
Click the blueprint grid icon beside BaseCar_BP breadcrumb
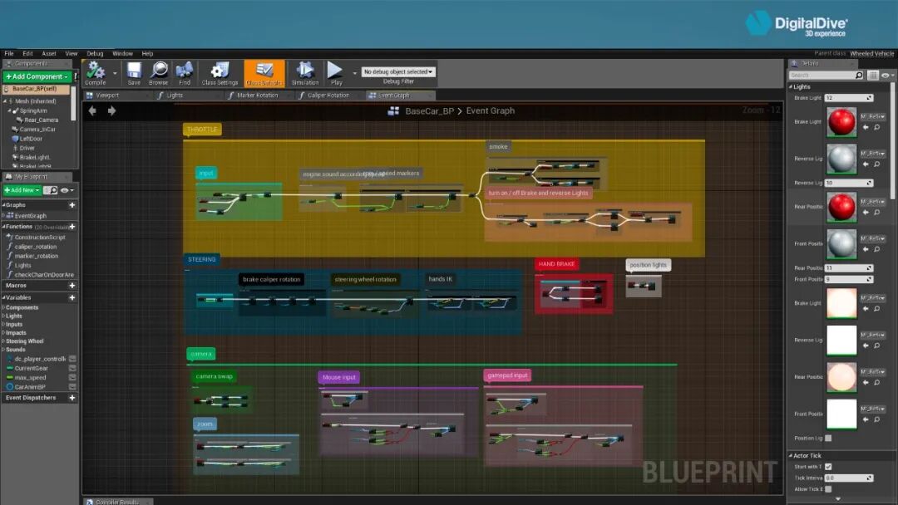[393, 111]
